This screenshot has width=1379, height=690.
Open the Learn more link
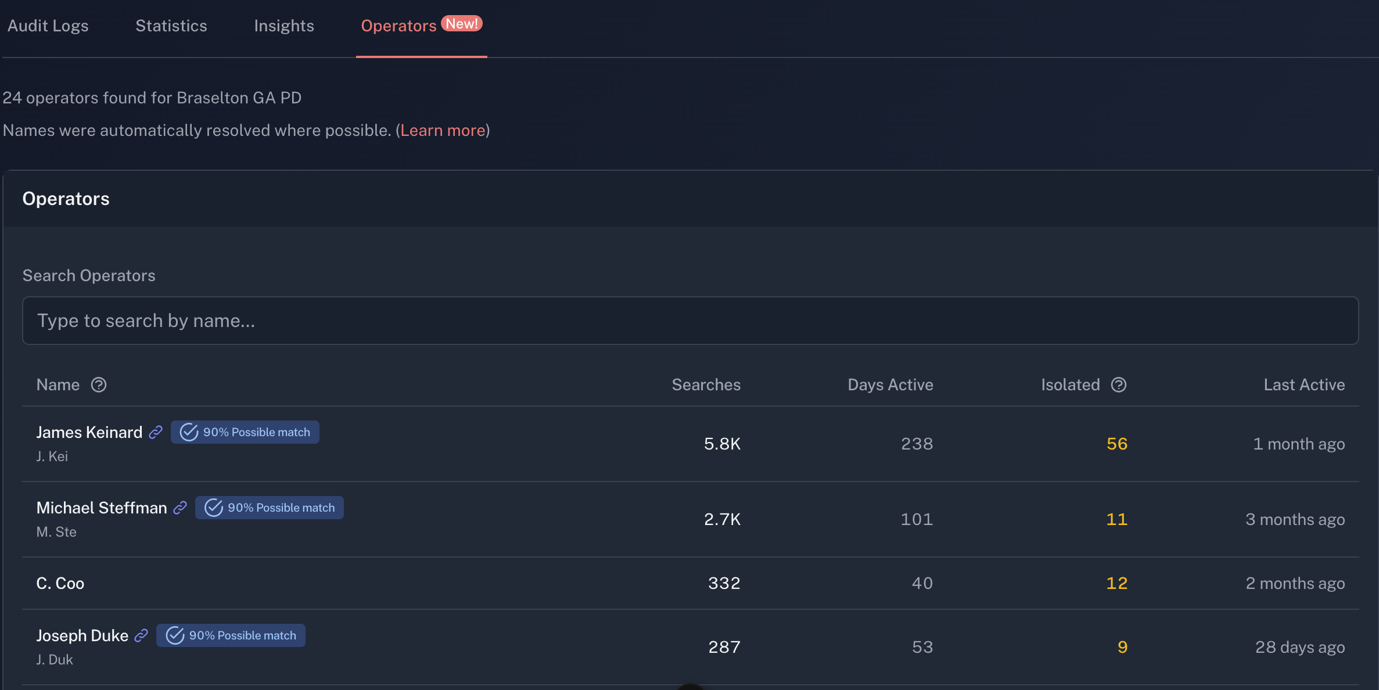[x=443, y=130]
